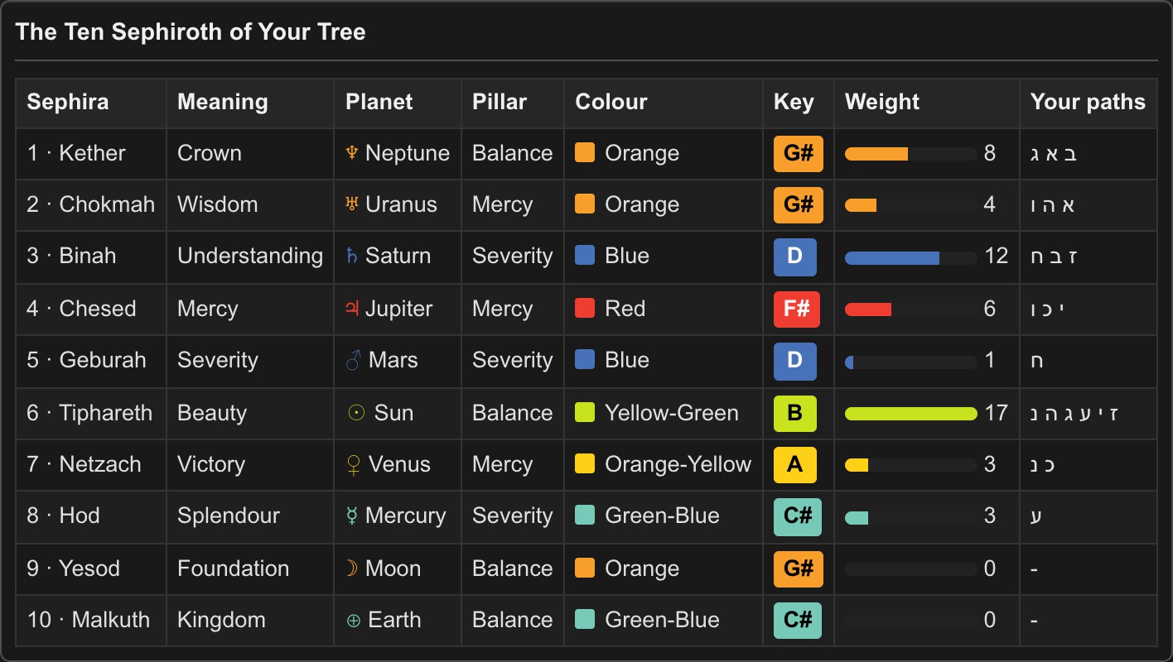
Task: Click the 'Mercy' pillar cell for Chokmah
Action: tap(513, 205)
